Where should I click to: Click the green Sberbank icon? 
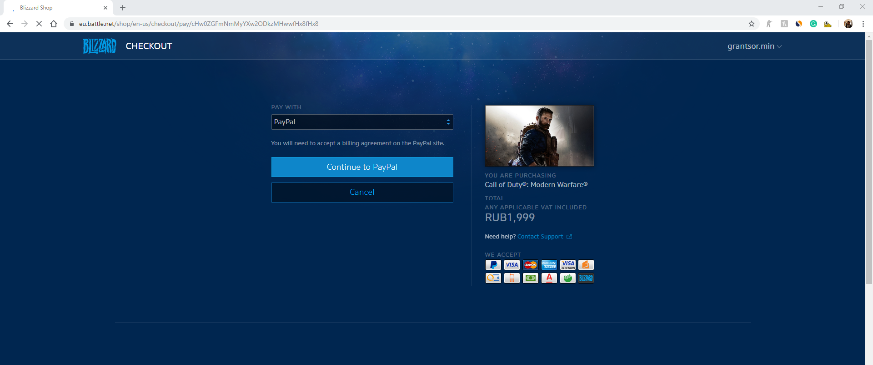(568, 278)
